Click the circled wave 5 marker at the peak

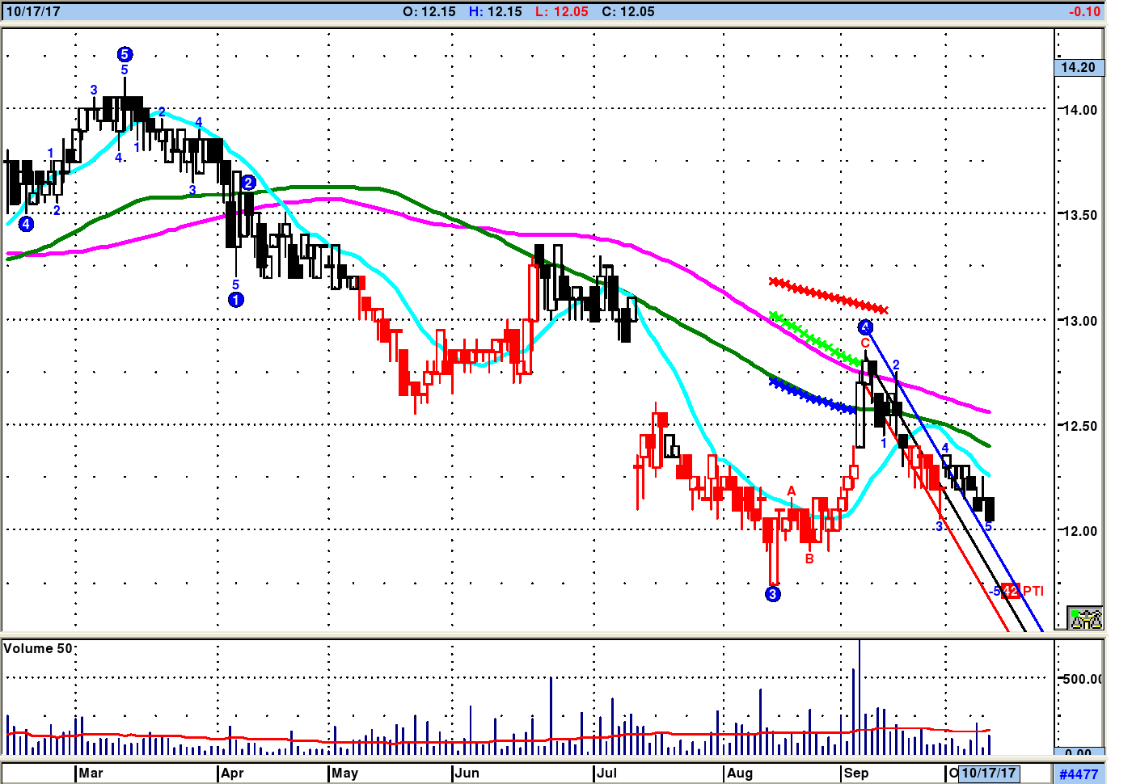[125, 54]
